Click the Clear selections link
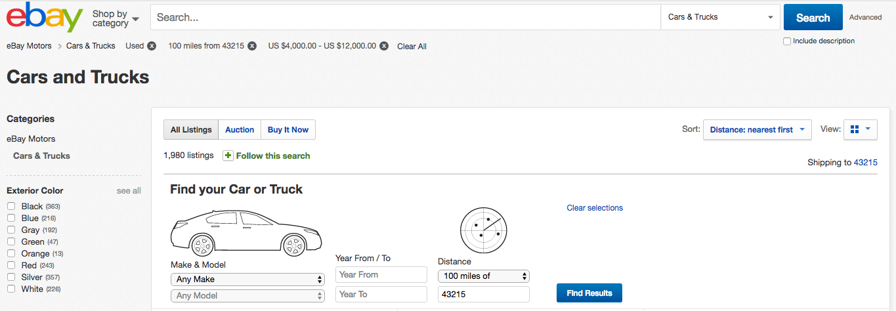Screen dimensions: 896x311 tap(595, 208)
